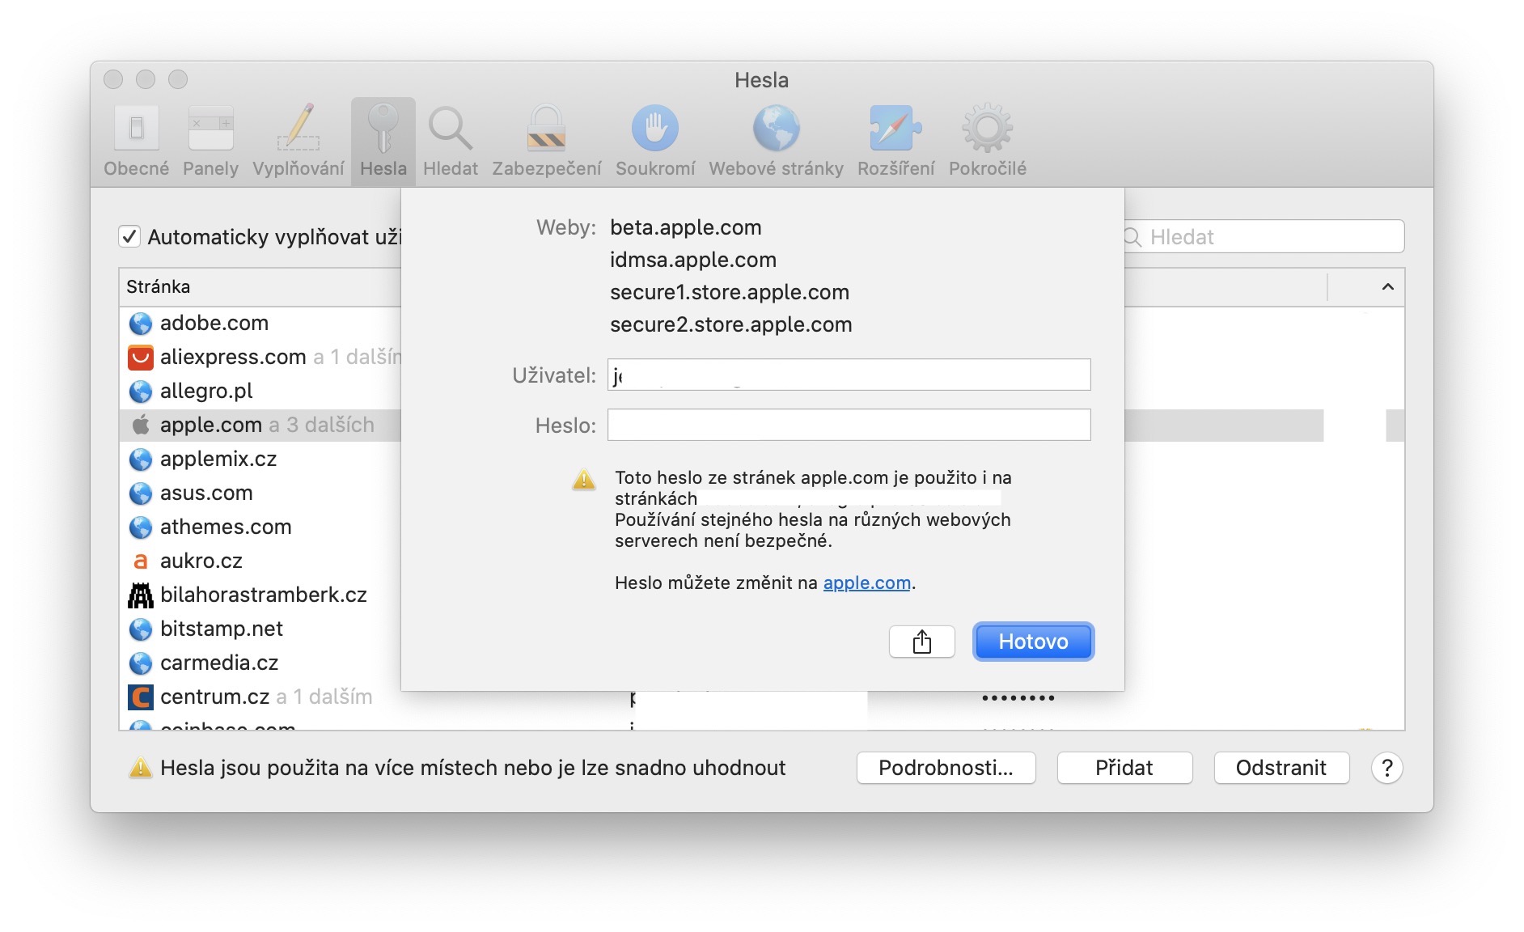Select the aukro.cz row
The image size is (1524, 932).
[260, 561]
